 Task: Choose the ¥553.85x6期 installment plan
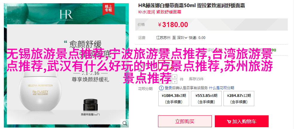[206, 99]
